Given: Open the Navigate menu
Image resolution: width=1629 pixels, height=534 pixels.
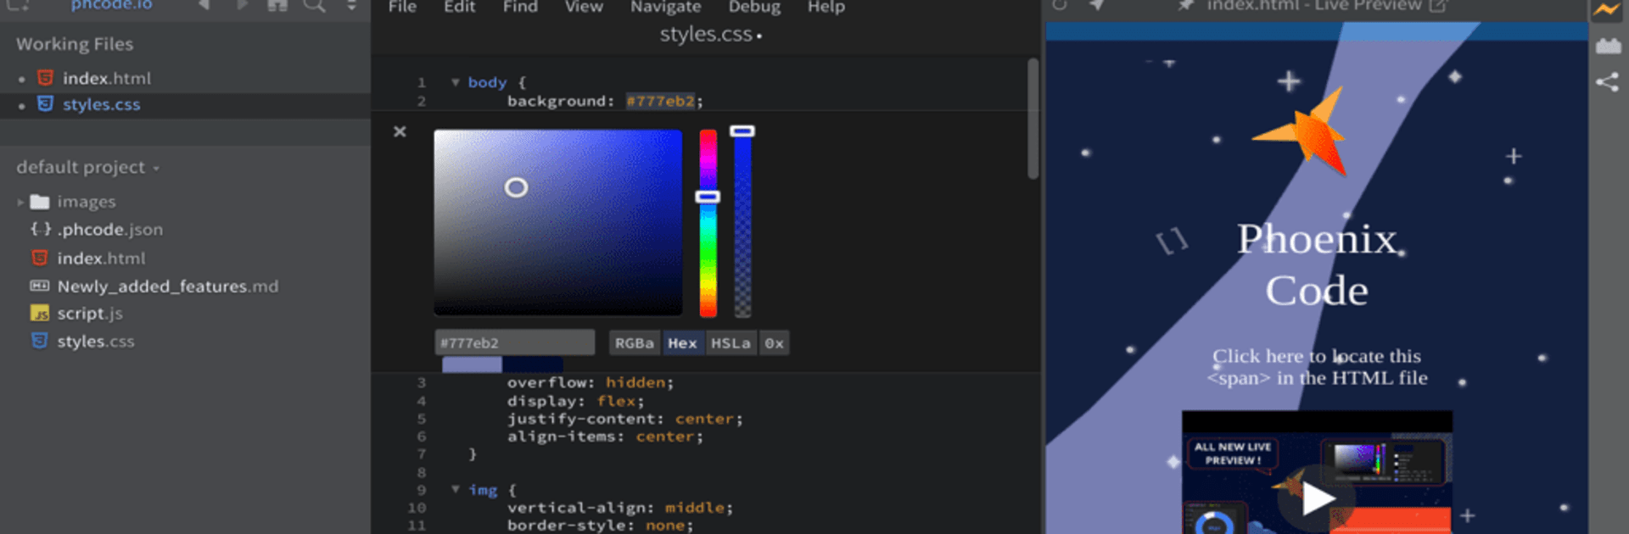Looking at the screenshot, I should [665, 7].
